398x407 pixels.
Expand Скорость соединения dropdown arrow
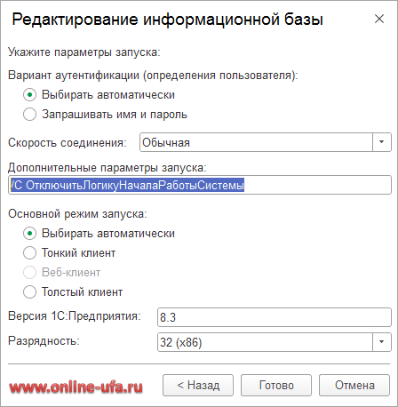coord(382,142)
